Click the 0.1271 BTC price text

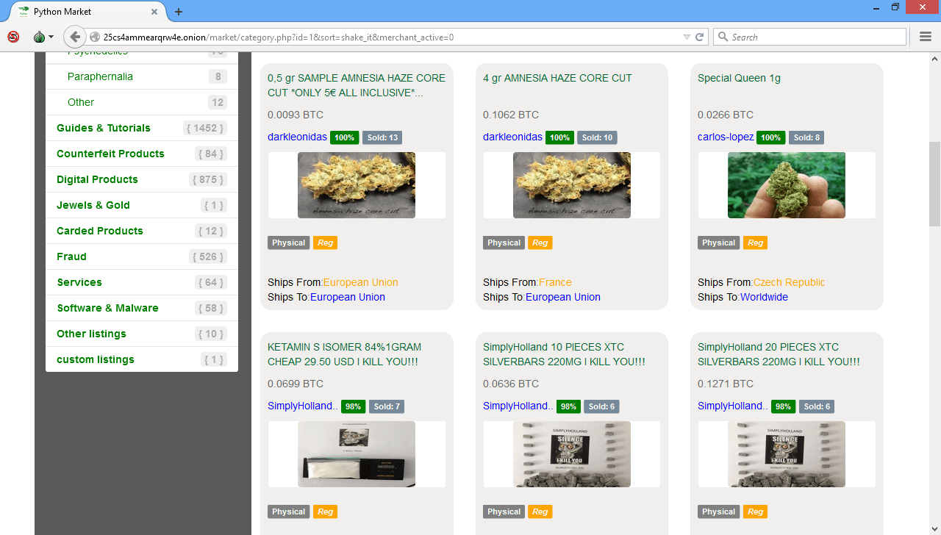tap(726, 384)
